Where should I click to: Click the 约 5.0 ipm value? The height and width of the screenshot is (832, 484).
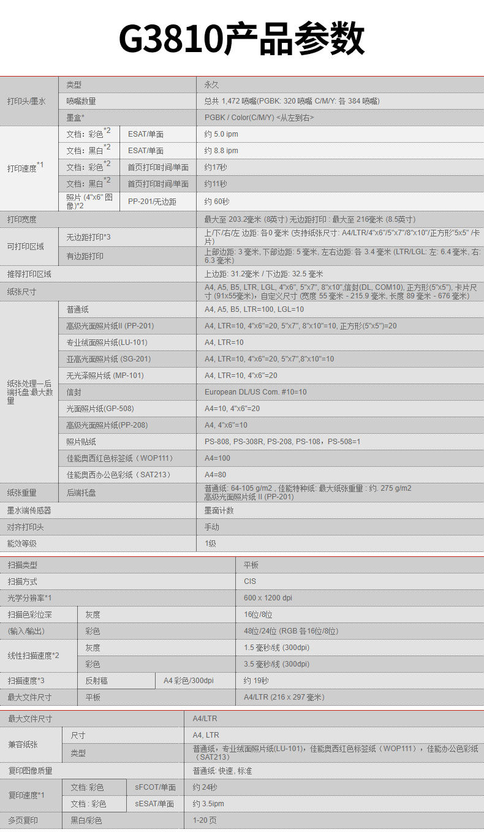tap(221, 134)
